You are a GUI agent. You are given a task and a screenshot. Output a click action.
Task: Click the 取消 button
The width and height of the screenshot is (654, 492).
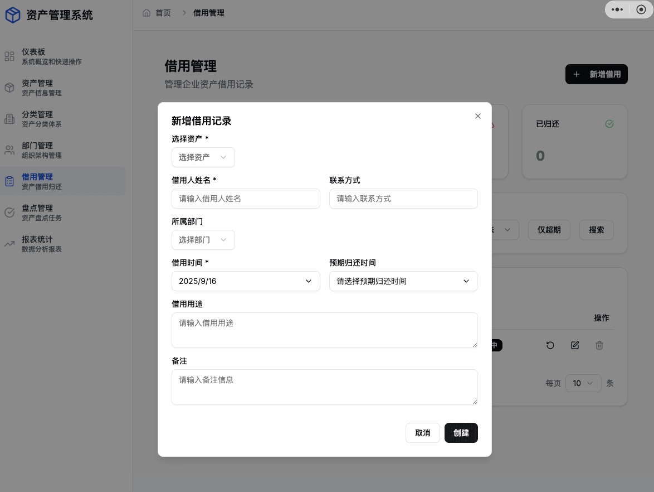pos(422,433)
